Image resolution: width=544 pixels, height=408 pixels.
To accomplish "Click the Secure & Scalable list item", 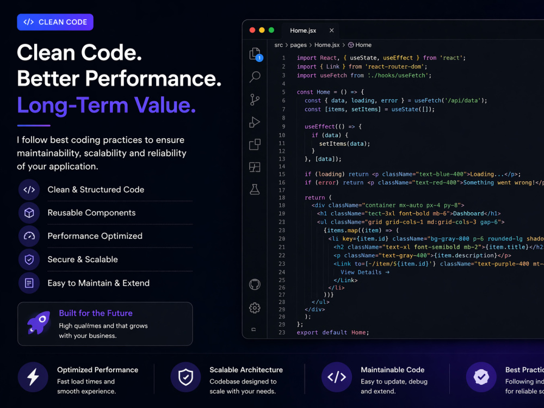I will pos(83,259).
